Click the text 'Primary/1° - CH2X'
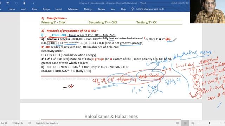The height and width of the screenshot is (126, 225). point(53,22)
